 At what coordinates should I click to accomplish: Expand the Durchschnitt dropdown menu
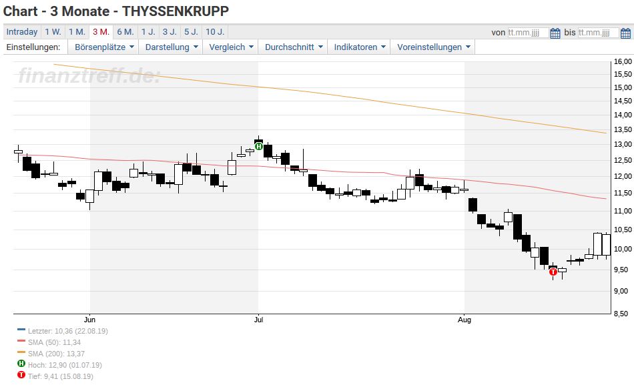click(294, 47)
